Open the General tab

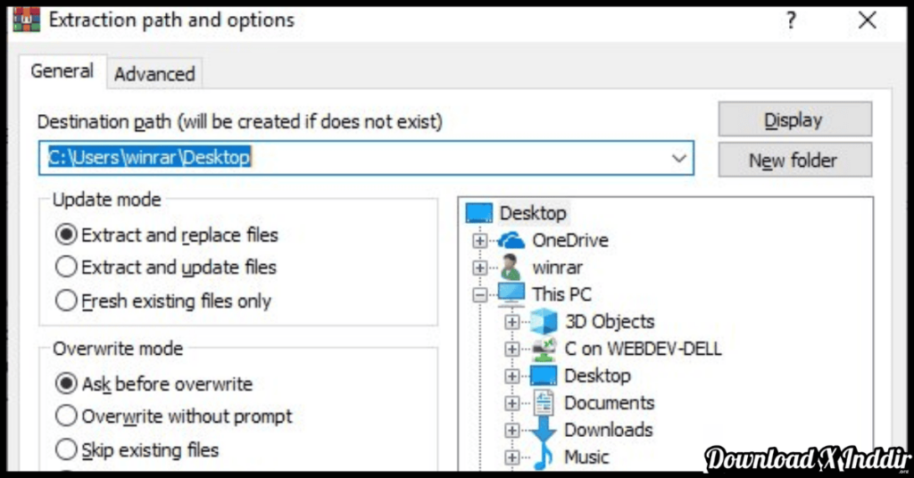[x=62, y=71]
